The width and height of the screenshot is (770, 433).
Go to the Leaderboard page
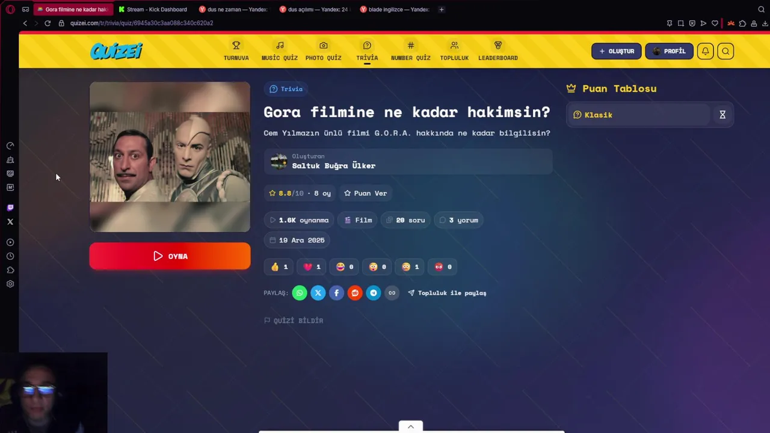pyautogui.click(x=497, y=51)
